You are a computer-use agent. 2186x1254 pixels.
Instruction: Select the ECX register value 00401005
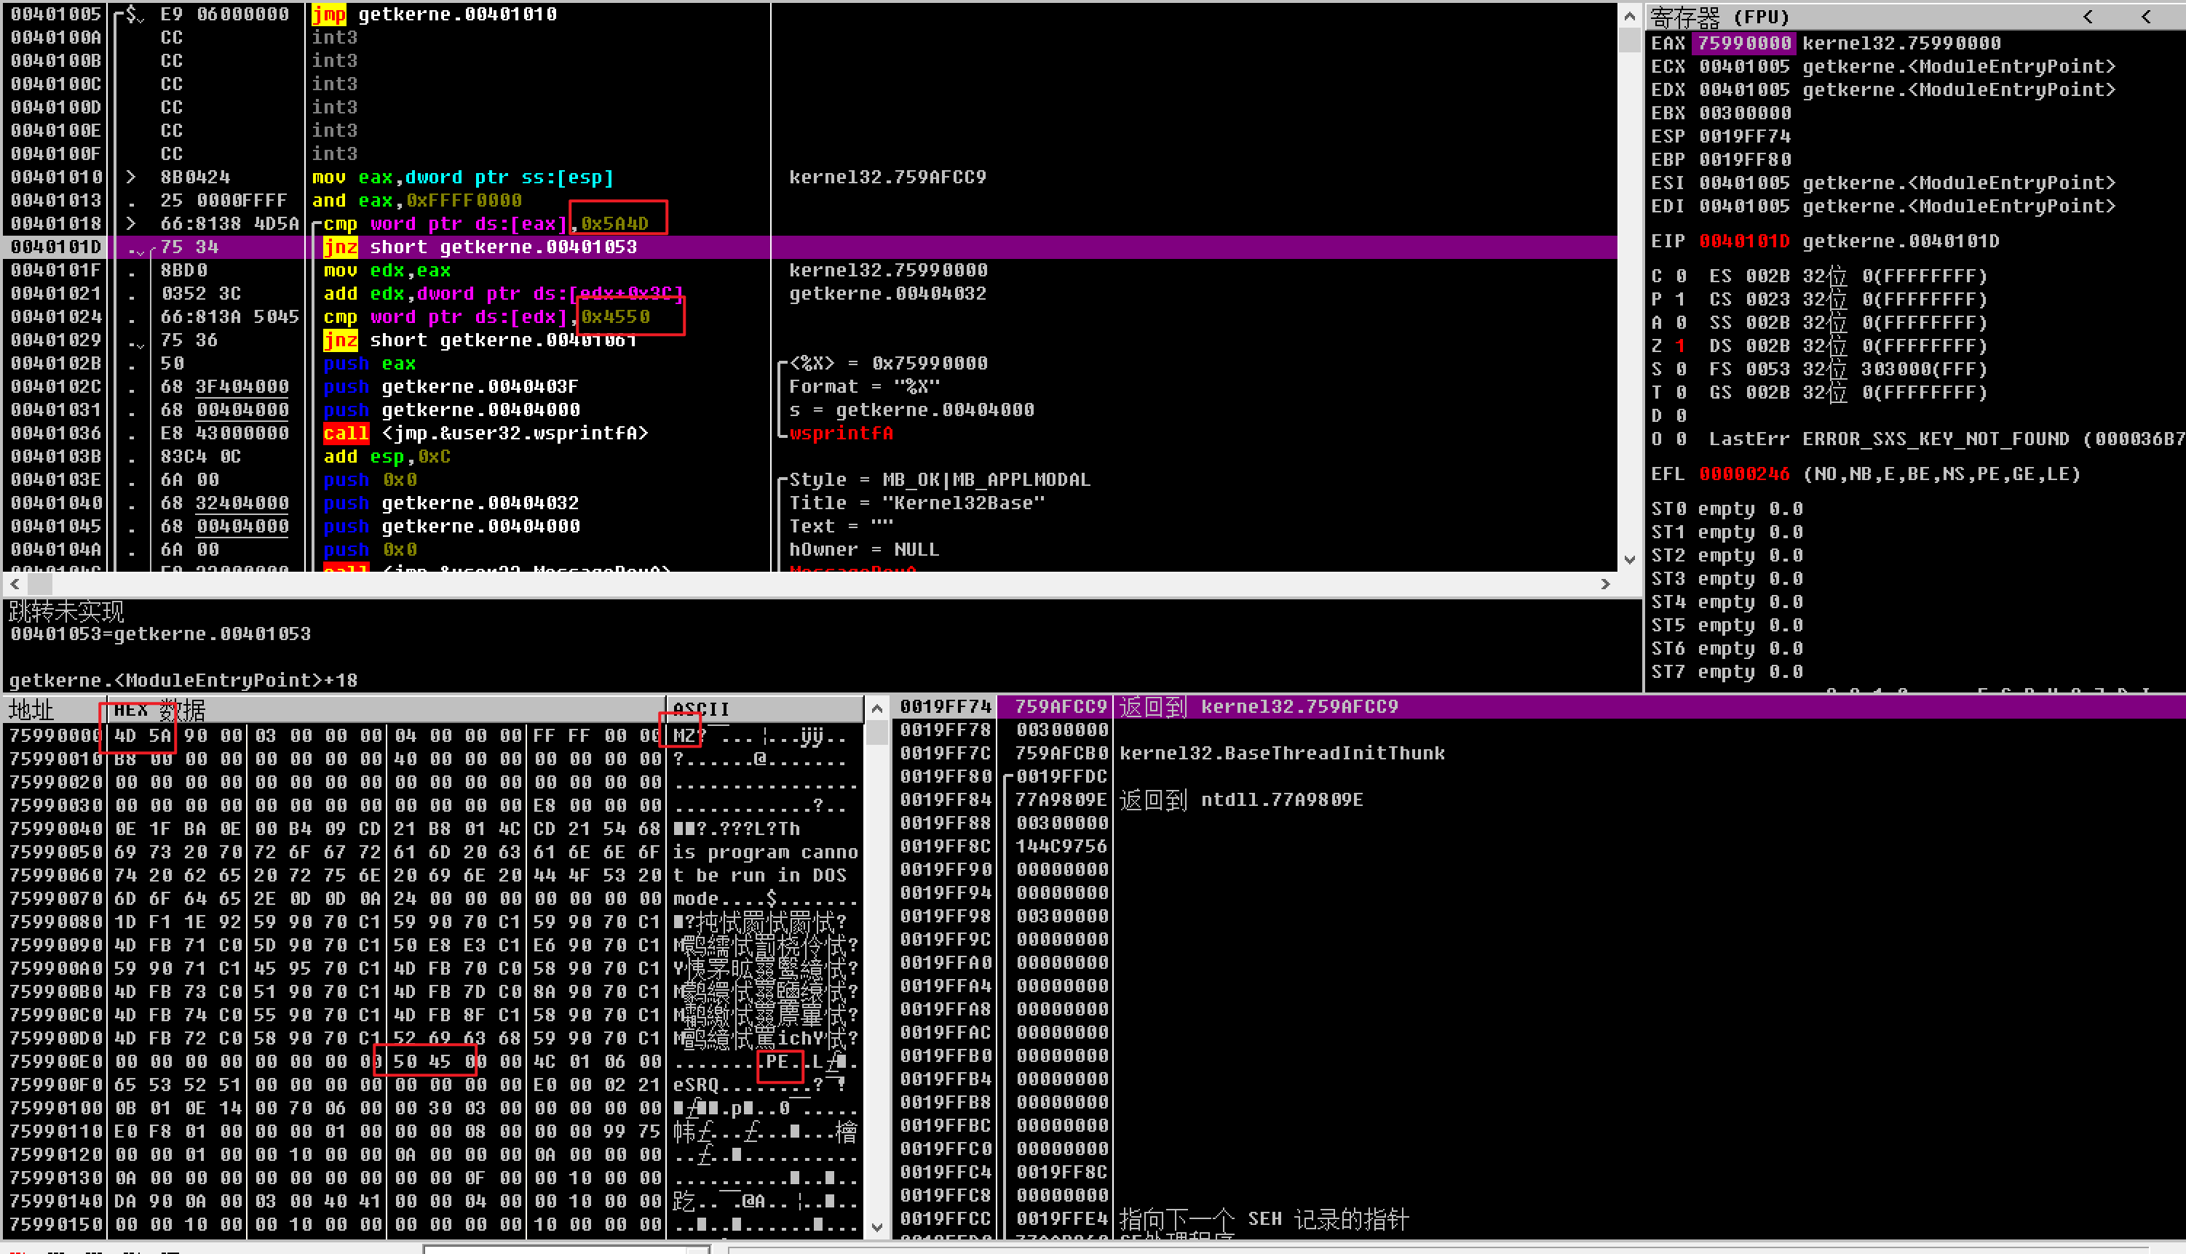pos(1744,65)
